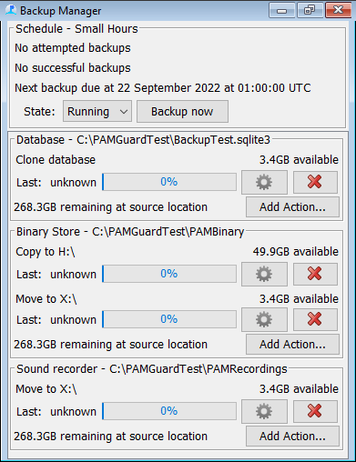Click Copy to H:\ progress bar
356x462 pixels.
[169, 274]
